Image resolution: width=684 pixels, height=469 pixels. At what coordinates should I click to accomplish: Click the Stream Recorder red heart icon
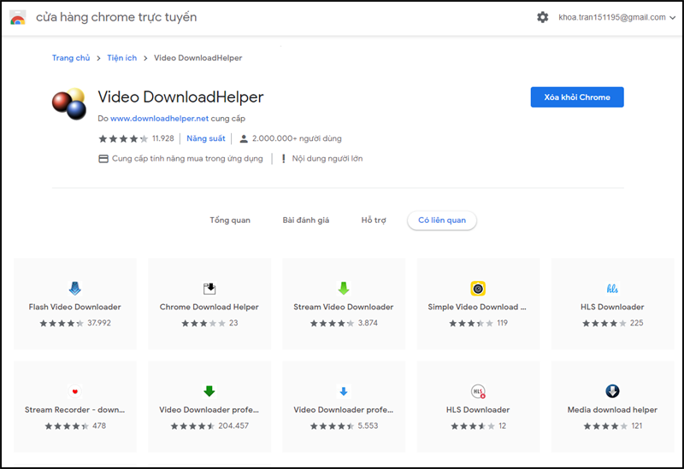point(75,391)
